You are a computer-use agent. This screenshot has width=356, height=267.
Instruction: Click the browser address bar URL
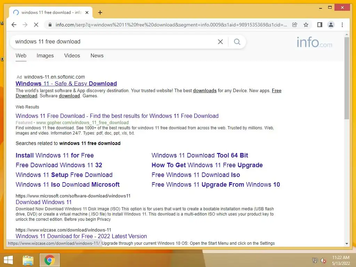pyautogui.click(x=171, y=25)
